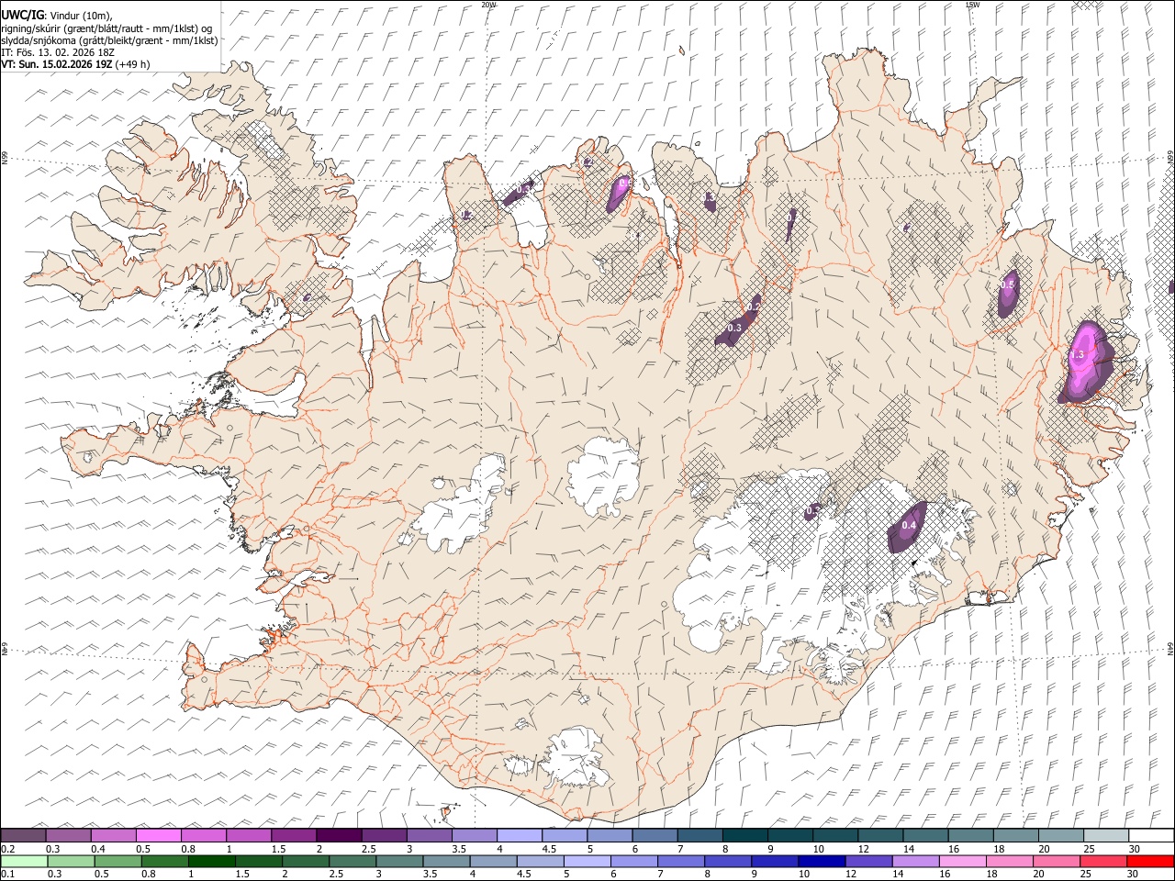The image size is (1175, 881).
Task: Click the deep blue 10 rain legend swatch
Action: tap(822, 862)
